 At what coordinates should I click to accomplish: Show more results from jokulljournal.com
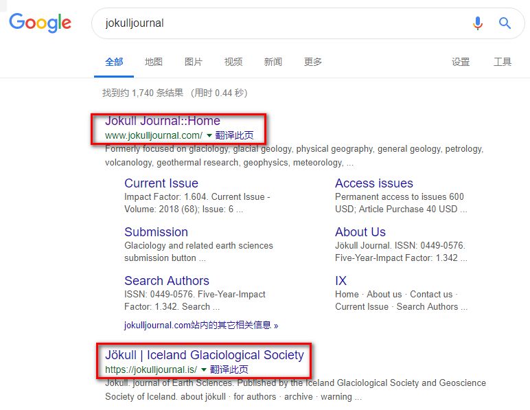(x=201, y=325)
